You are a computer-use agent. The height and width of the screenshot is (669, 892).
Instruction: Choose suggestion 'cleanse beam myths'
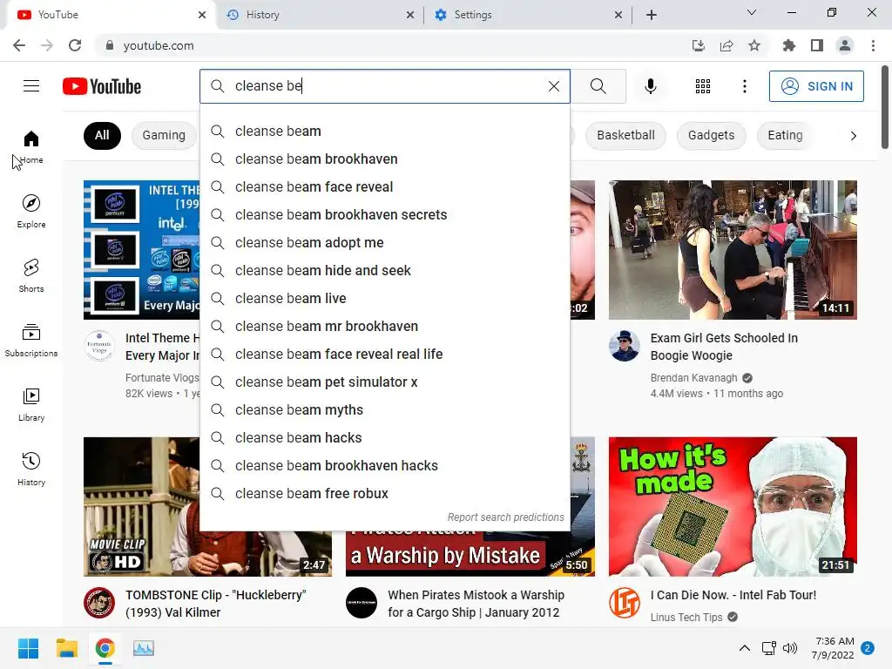point(385,410)
